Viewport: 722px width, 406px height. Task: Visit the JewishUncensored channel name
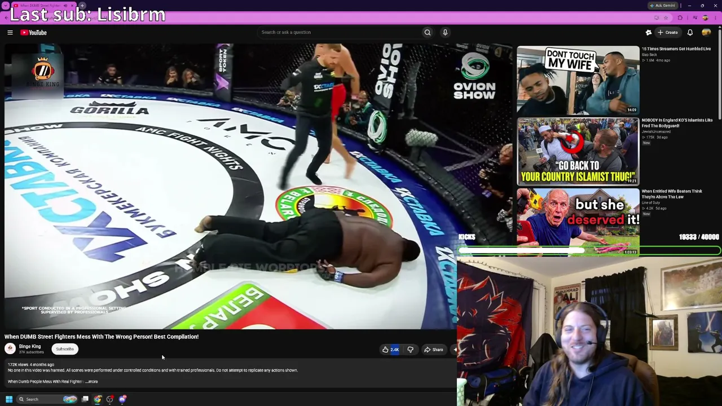(656, 131)
